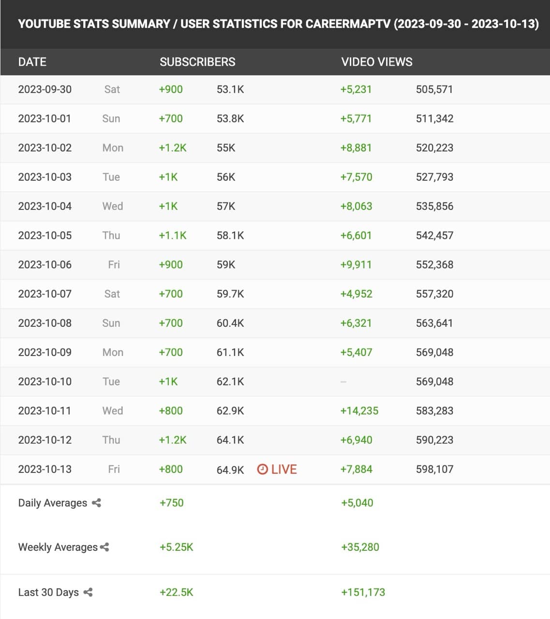Click the YouTube Stats Summary title heading
The image size is (550, 619).
278,24
